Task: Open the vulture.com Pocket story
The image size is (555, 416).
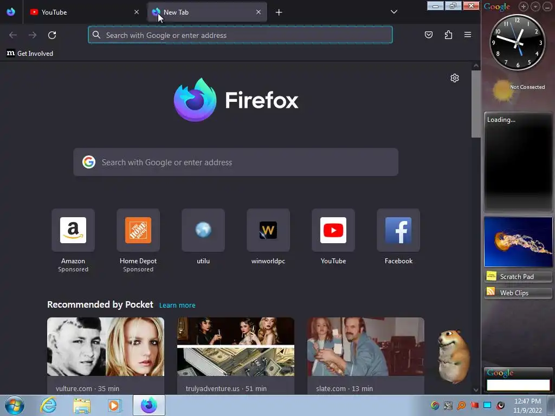Action: tap(106, 355)
